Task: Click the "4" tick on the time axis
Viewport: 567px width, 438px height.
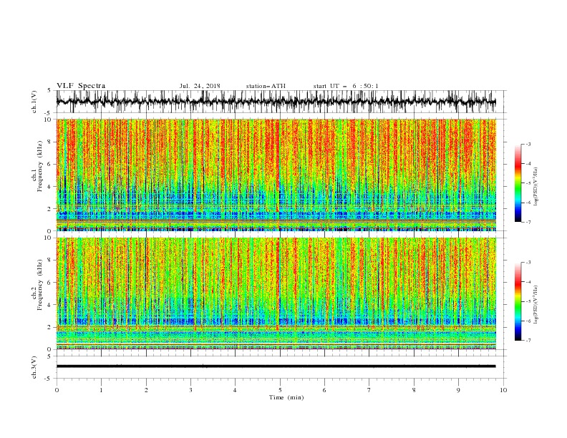Action: [235, 390]
